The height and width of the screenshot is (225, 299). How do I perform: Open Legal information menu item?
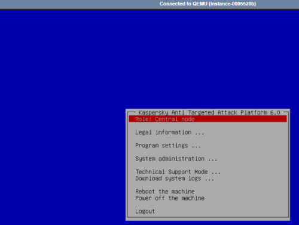[x=170, y=132]
